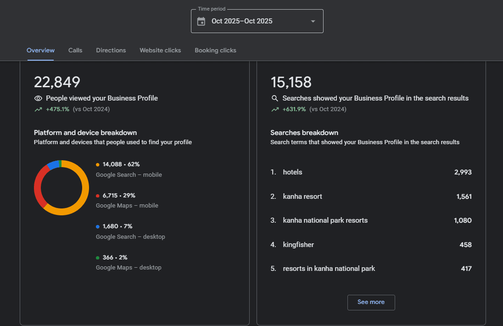Click the 1,080 count value
Viewport: 503px width, 326px height.
tap(463, 220)
